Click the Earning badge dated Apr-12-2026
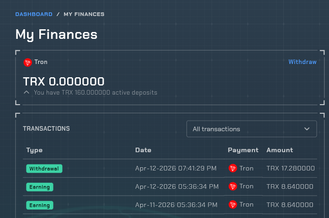The width and height of the screenshot is (329, 218). click(x=40, y=187)
